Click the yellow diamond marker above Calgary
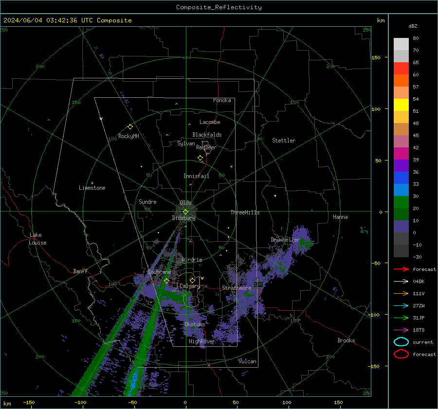This screenshot has width=438, height=409. 192,280
